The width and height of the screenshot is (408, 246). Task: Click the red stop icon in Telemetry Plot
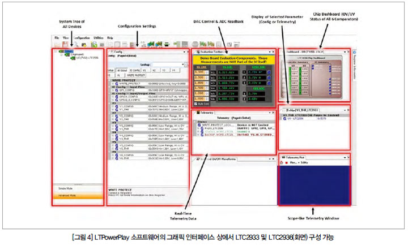tap(287, 163)
